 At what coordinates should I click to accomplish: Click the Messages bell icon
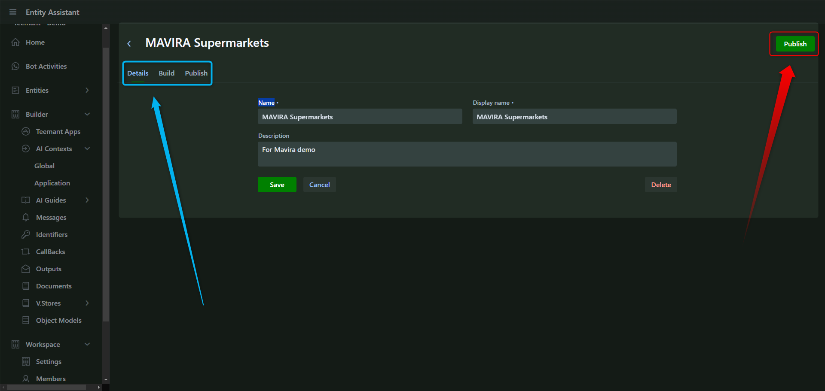[x=26, y=217]
